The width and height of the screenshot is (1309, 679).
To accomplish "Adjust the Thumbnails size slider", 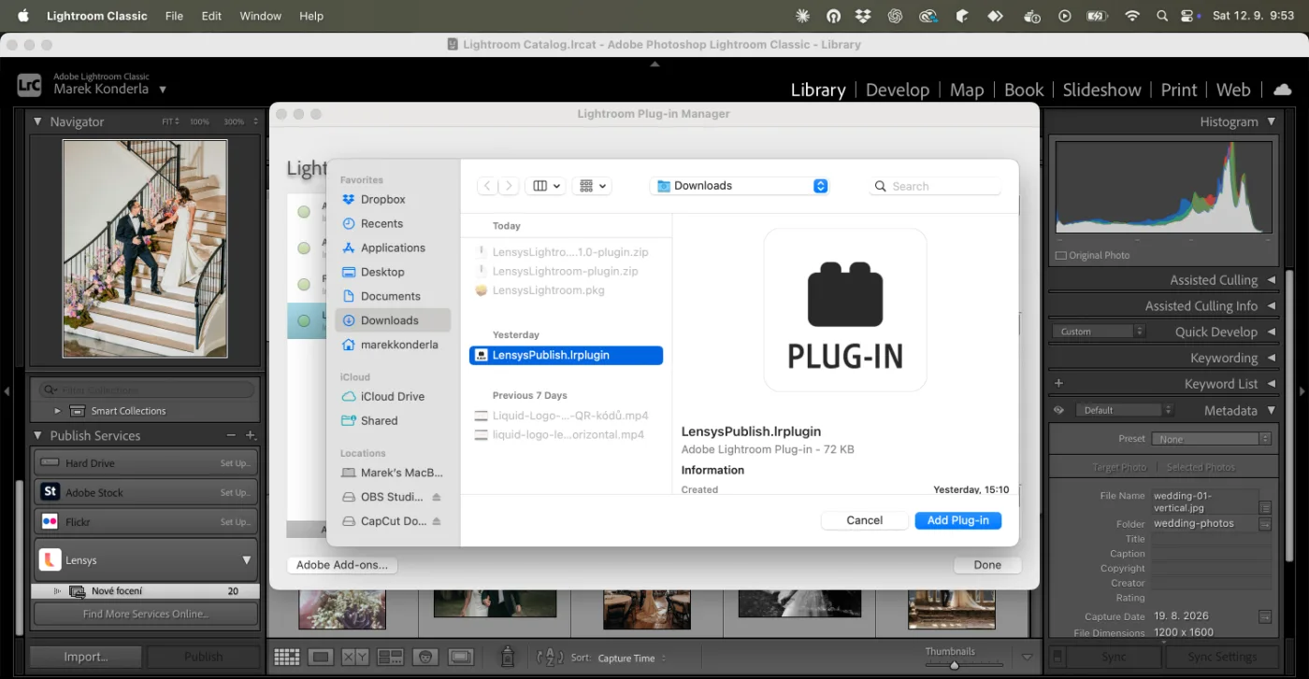I will (x=954, y=666).
